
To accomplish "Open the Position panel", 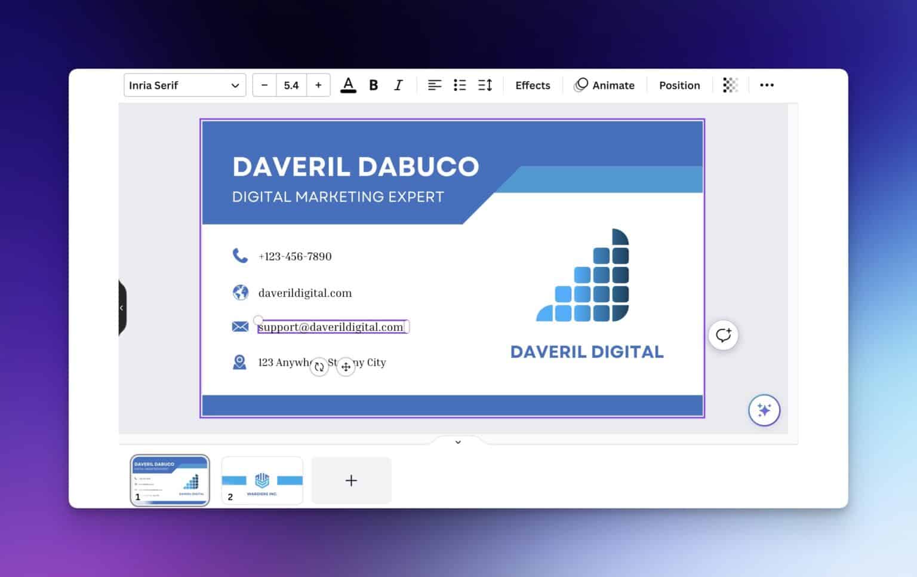I will click(x=679, y=85).
